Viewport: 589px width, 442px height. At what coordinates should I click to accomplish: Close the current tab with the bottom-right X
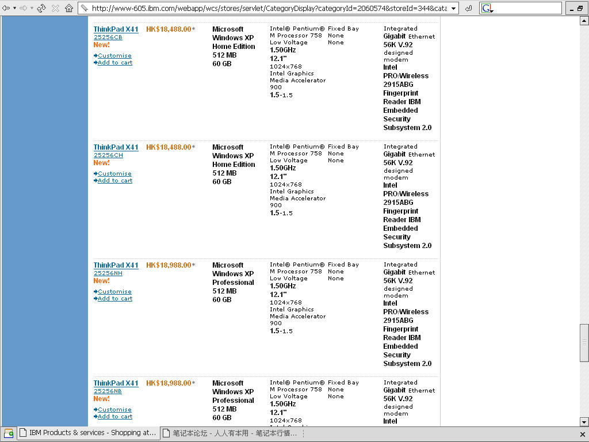(582, 435)
